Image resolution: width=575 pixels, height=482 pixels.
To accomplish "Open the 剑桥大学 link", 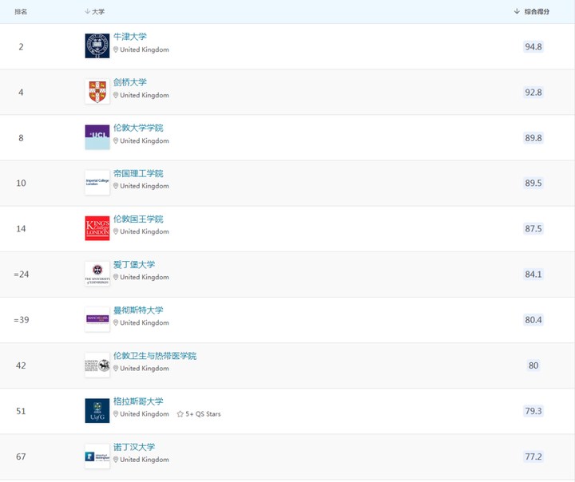I will [x=130, y=82].
